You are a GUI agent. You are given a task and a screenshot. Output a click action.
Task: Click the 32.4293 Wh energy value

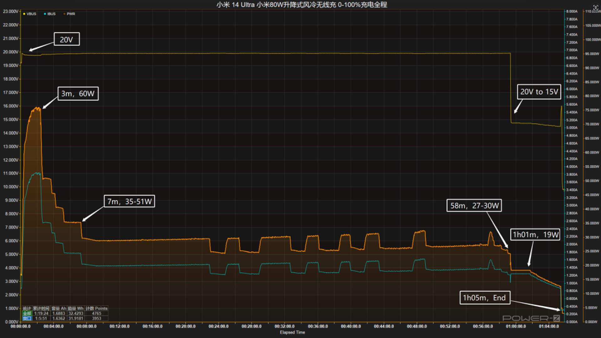76,313
